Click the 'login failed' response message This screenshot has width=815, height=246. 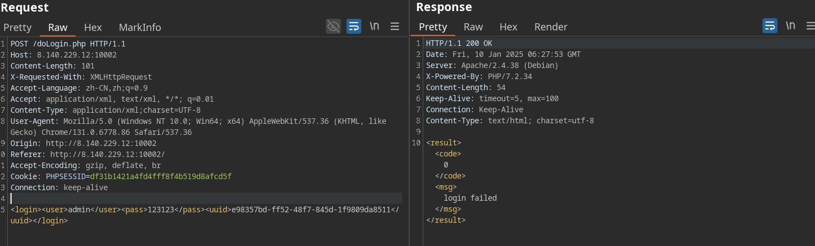point(470,198)
